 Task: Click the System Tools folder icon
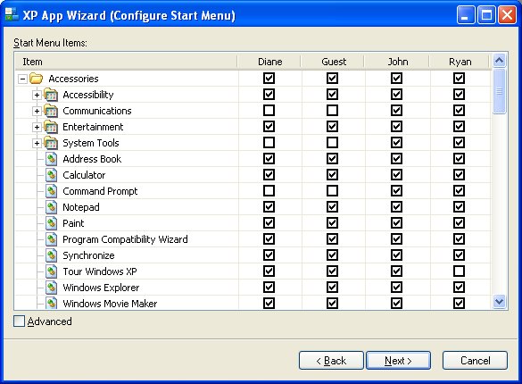point(51,143)
